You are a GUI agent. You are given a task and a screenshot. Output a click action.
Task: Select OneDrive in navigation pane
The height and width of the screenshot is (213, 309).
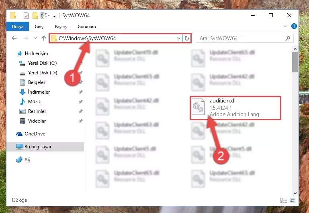click(31, 134)
